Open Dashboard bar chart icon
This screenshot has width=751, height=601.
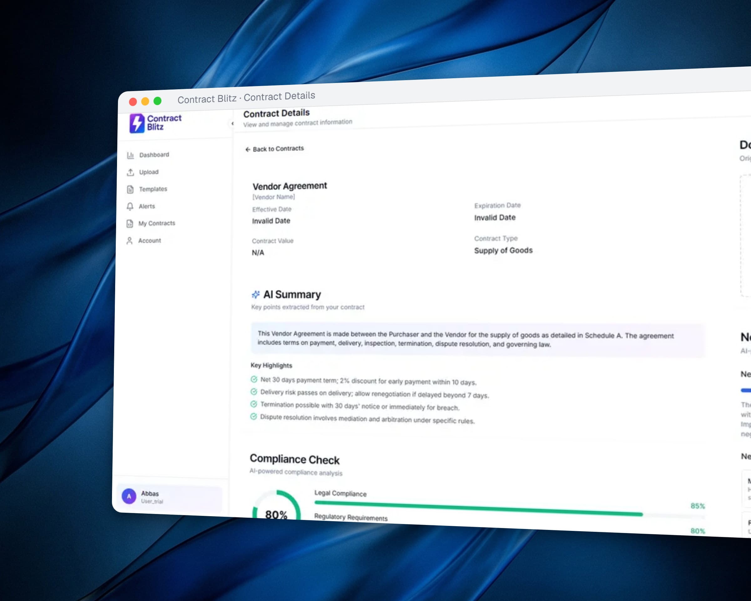coord(130,155)
